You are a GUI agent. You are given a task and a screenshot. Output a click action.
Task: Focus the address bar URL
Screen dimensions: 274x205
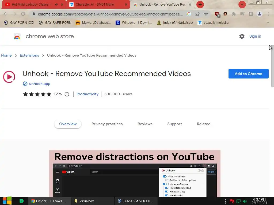pos(111,14)
